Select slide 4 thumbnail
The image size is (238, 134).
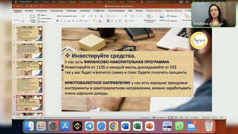[x=29, y=33]
